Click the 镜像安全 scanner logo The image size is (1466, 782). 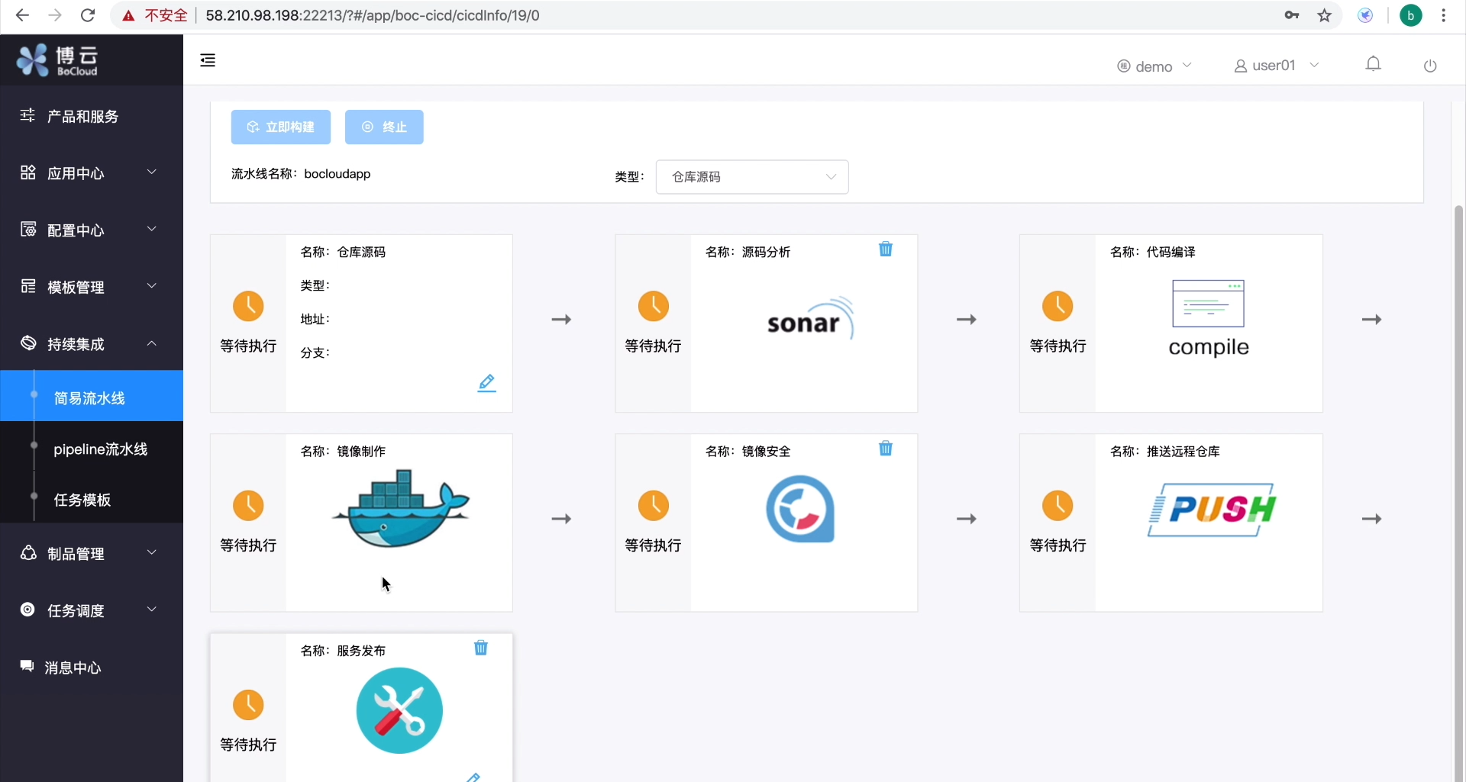click(x=800, y=509)
